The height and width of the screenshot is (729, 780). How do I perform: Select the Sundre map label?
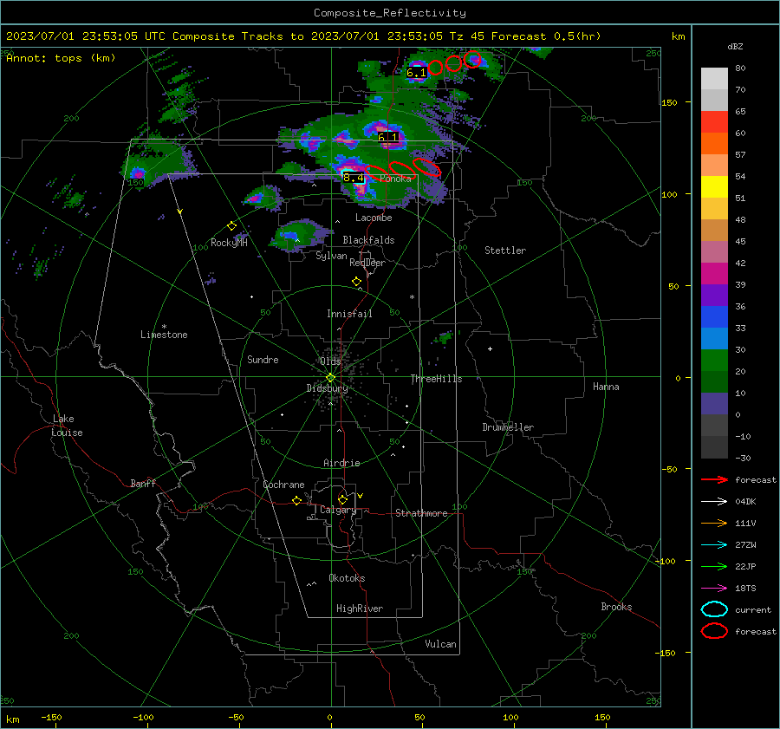point(263,360)
